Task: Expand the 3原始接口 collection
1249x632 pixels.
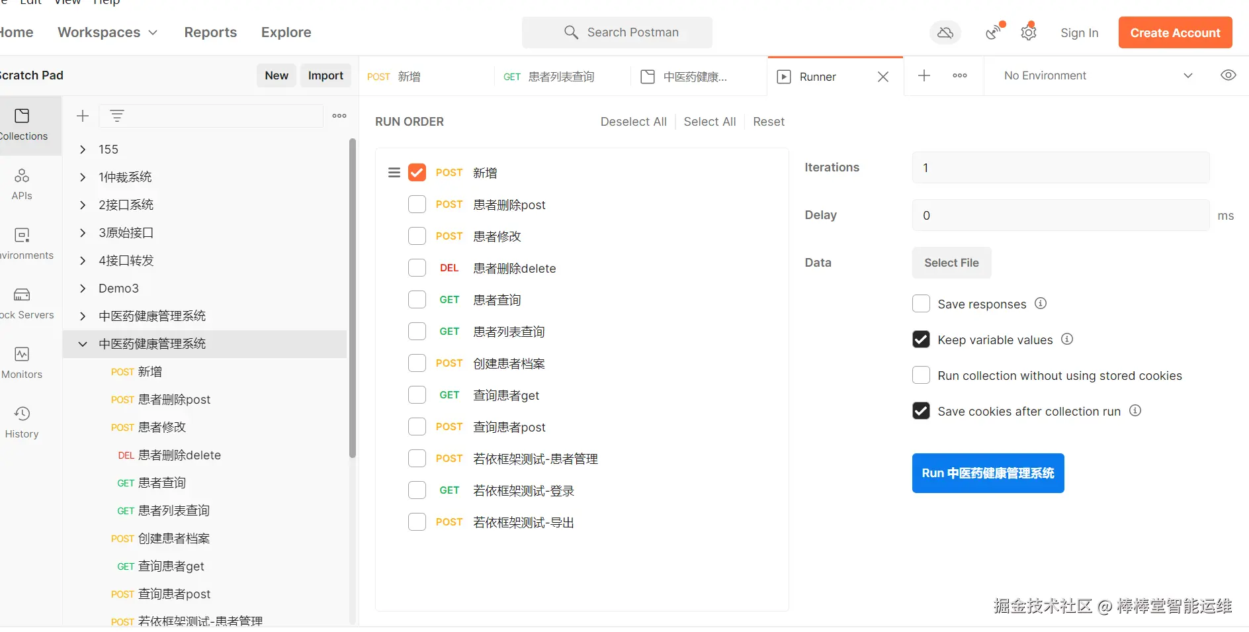Action: click(83, 233)
